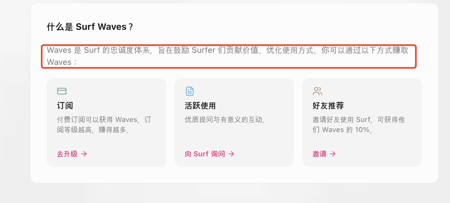Screen dimensions: 450x203
Task: Click the arrow icon beside 邀请
Action: tap(333, 154)
